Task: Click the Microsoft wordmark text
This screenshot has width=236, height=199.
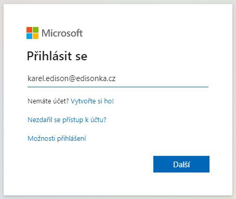Action: (x=62, y=33)
